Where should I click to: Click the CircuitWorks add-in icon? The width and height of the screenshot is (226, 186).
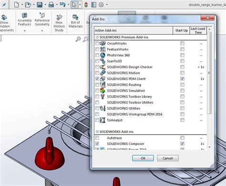103,43
